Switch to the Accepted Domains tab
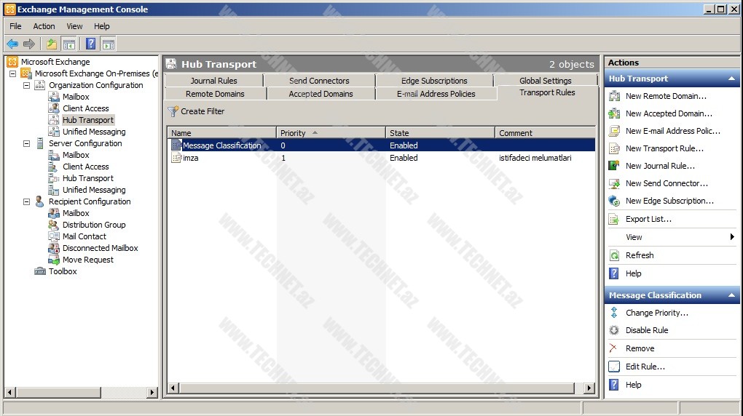The image size is (743, 416). (x=321, y=94)
